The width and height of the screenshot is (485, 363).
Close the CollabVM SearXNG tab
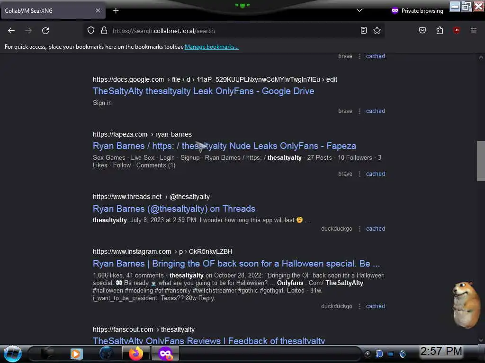click(98, 10)
